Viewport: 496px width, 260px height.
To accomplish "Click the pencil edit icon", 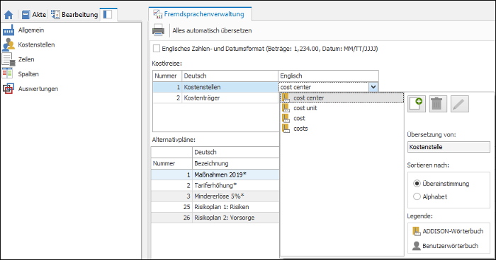I will (460, 104).
